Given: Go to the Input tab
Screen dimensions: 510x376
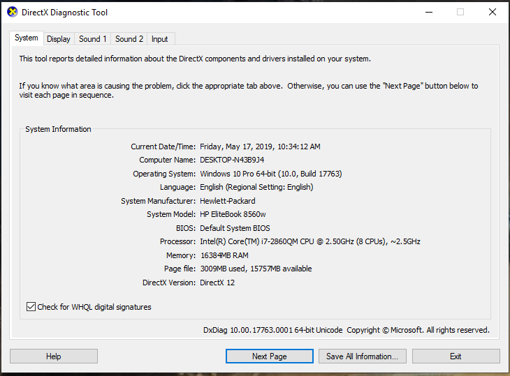Looking at the screenshot, I should pyautogui.click(x=160, y=39).
